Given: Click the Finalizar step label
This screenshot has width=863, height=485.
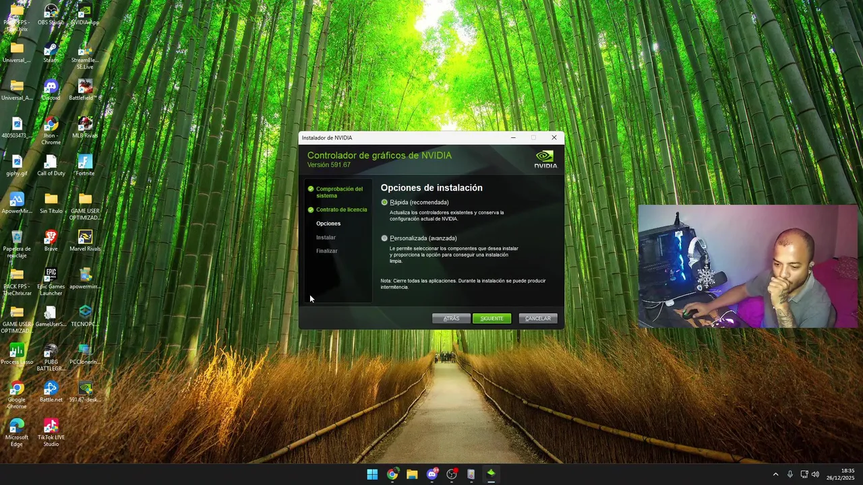Looking at the screenshot, I should click(326, 251).
